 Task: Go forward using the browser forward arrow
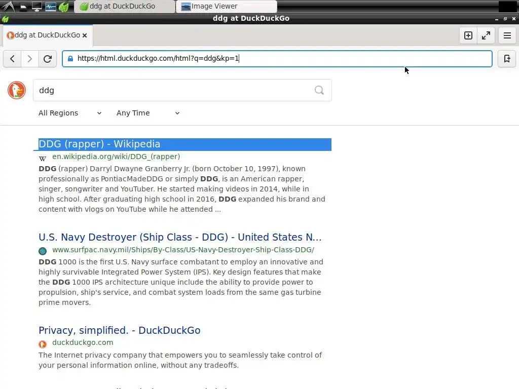pyautogui.click(x=30, y=59)
